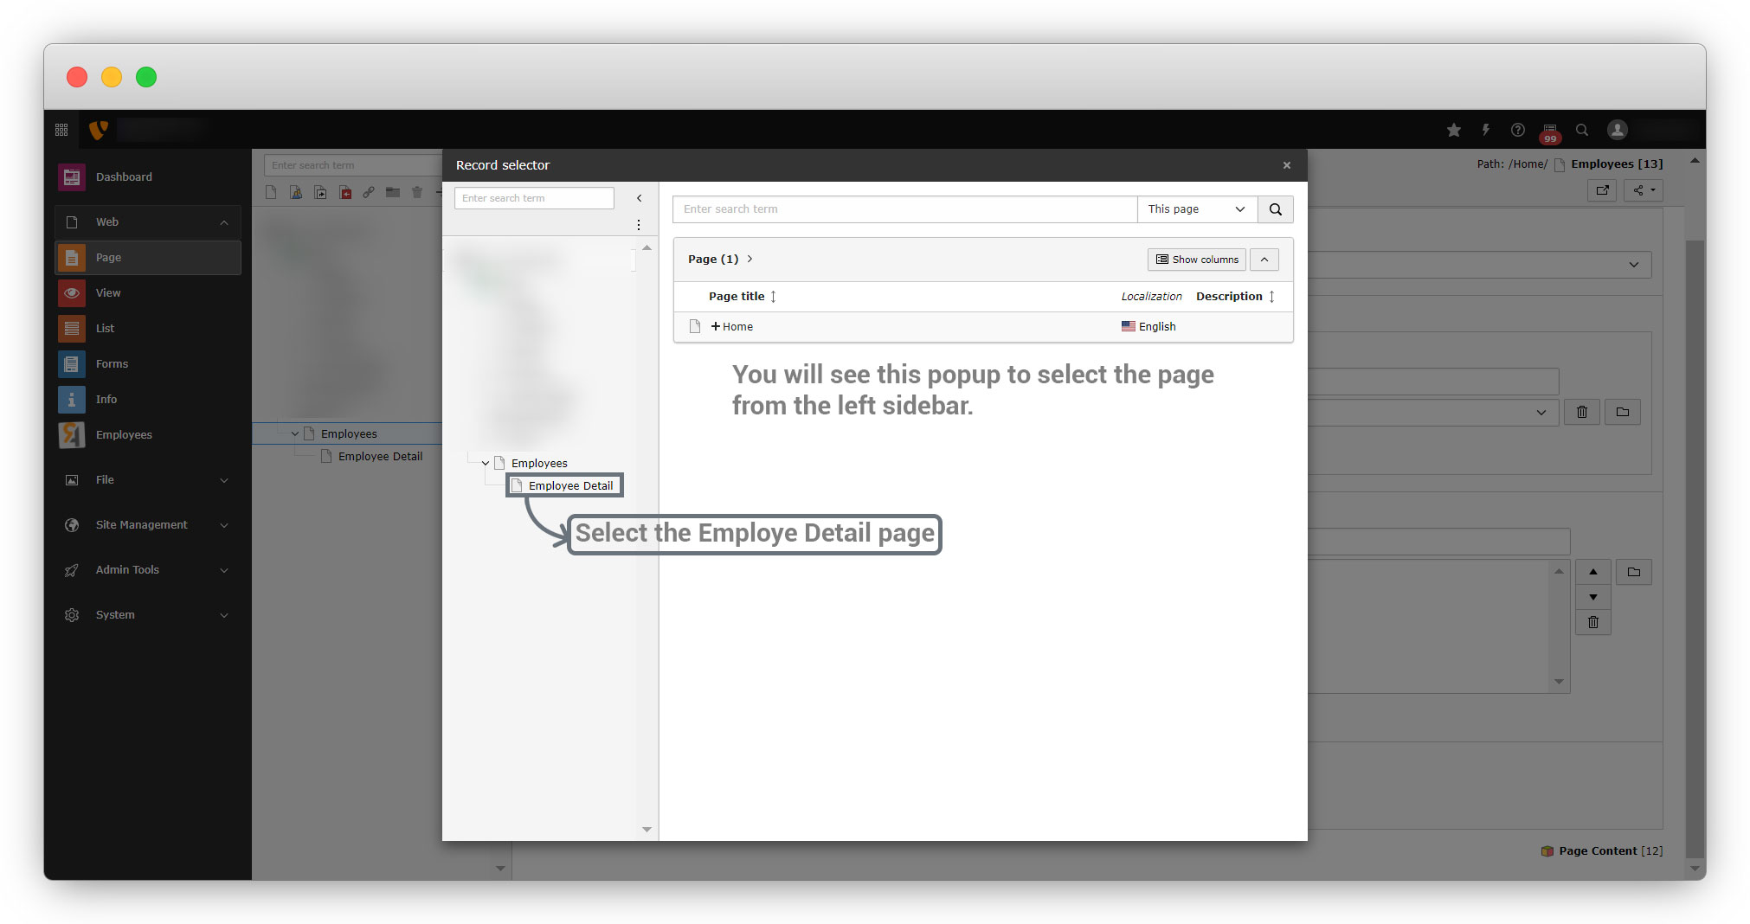Collapse the Page (1) table panel

click(x=1264, y=260)
